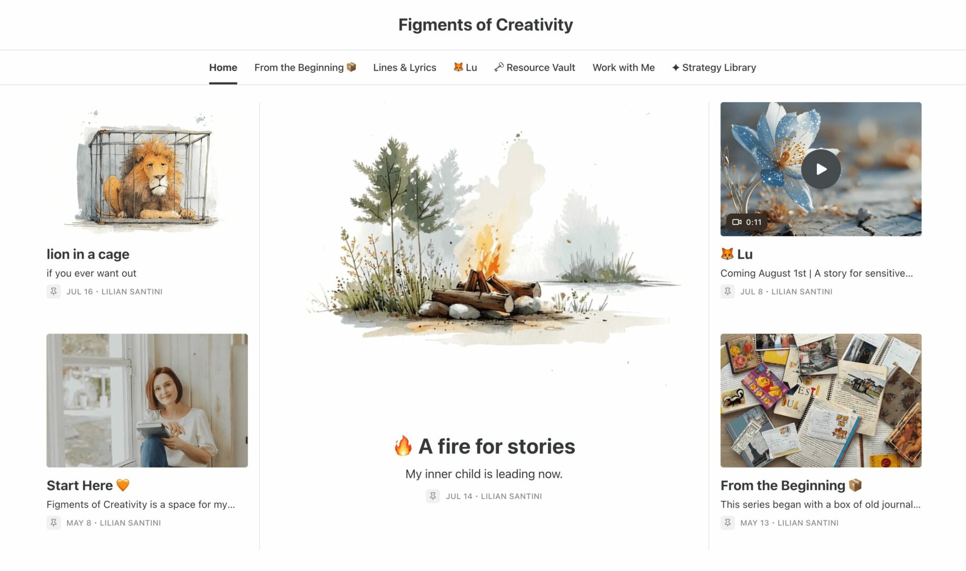This screenshot has height=571, width=966.
Task: Click the fox emoji in the Lu post title
Action: pyautogui.click(x=727, y=254)
